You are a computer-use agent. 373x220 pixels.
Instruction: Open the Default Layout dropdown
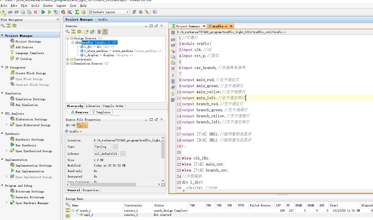(109, 12)
